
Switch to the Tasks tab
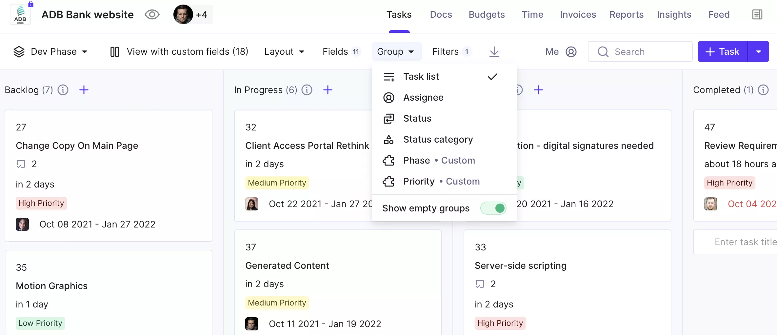pyautogui.click(x=399, y=14)
